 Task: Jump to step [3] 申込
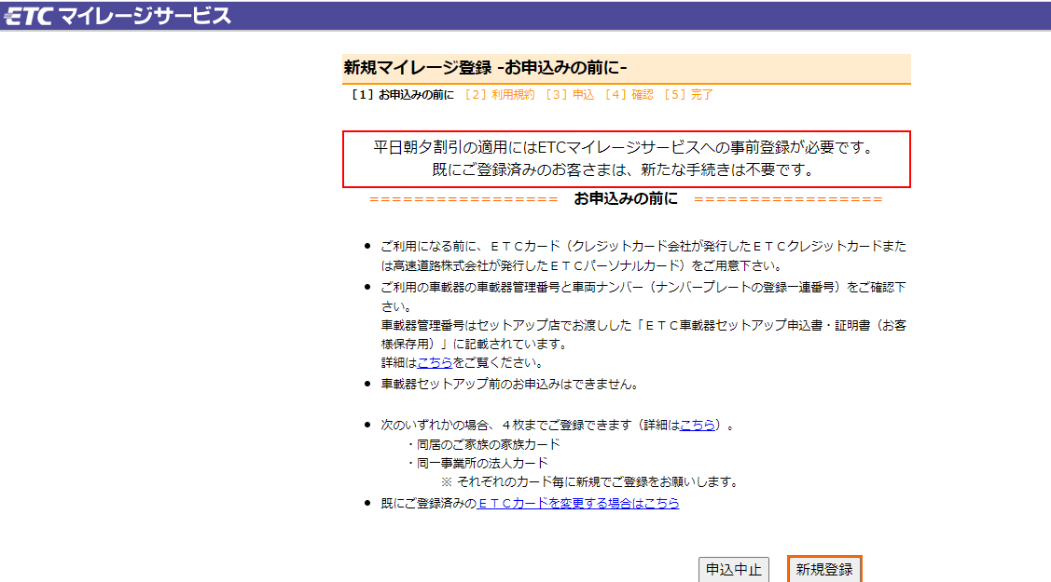[570, 95]
